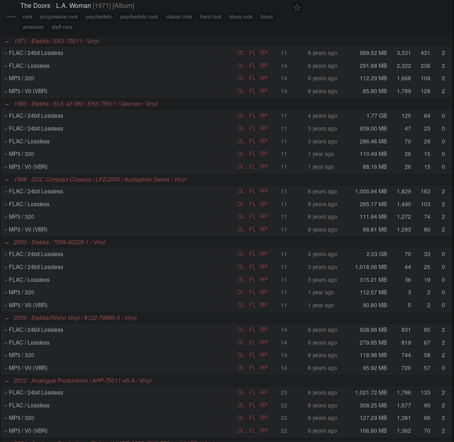Report the 286.46 MB FLAC torrent via RP
Image resolution: width=454 pixels, height=442 pixels.
point(264,141)
